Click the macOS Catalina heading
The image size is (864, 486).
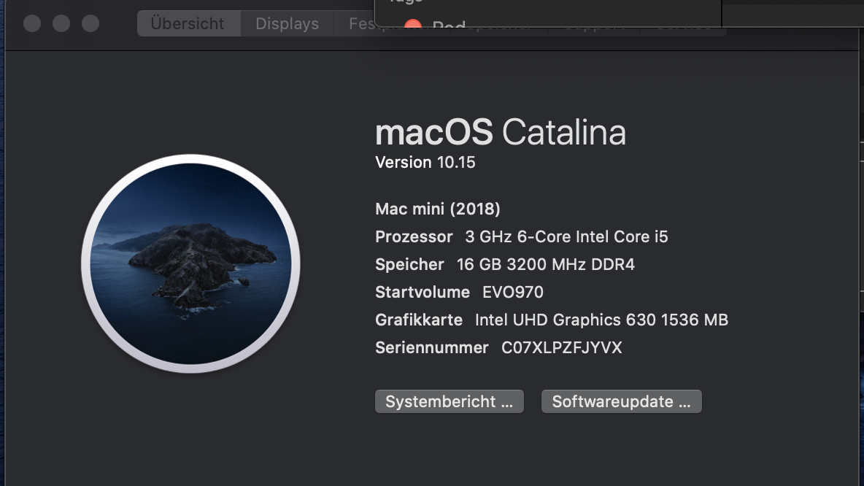tap(500, 133)
